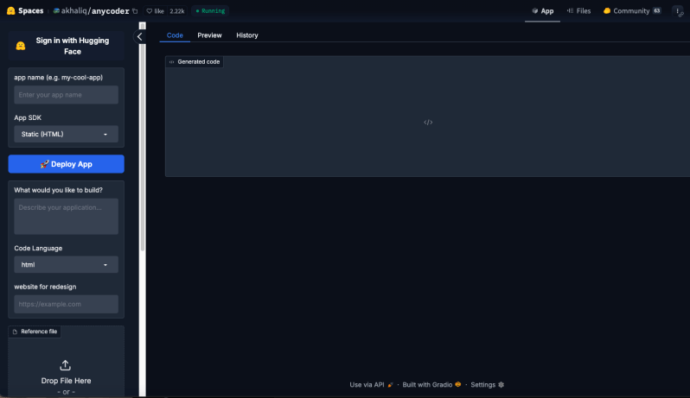Click the upload icon in Reference file

click(66, 365)
